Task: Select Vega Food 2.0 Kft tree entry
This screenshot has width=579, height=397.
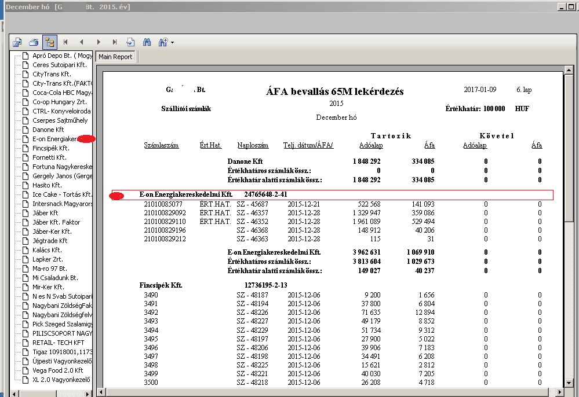Action: 57,370
